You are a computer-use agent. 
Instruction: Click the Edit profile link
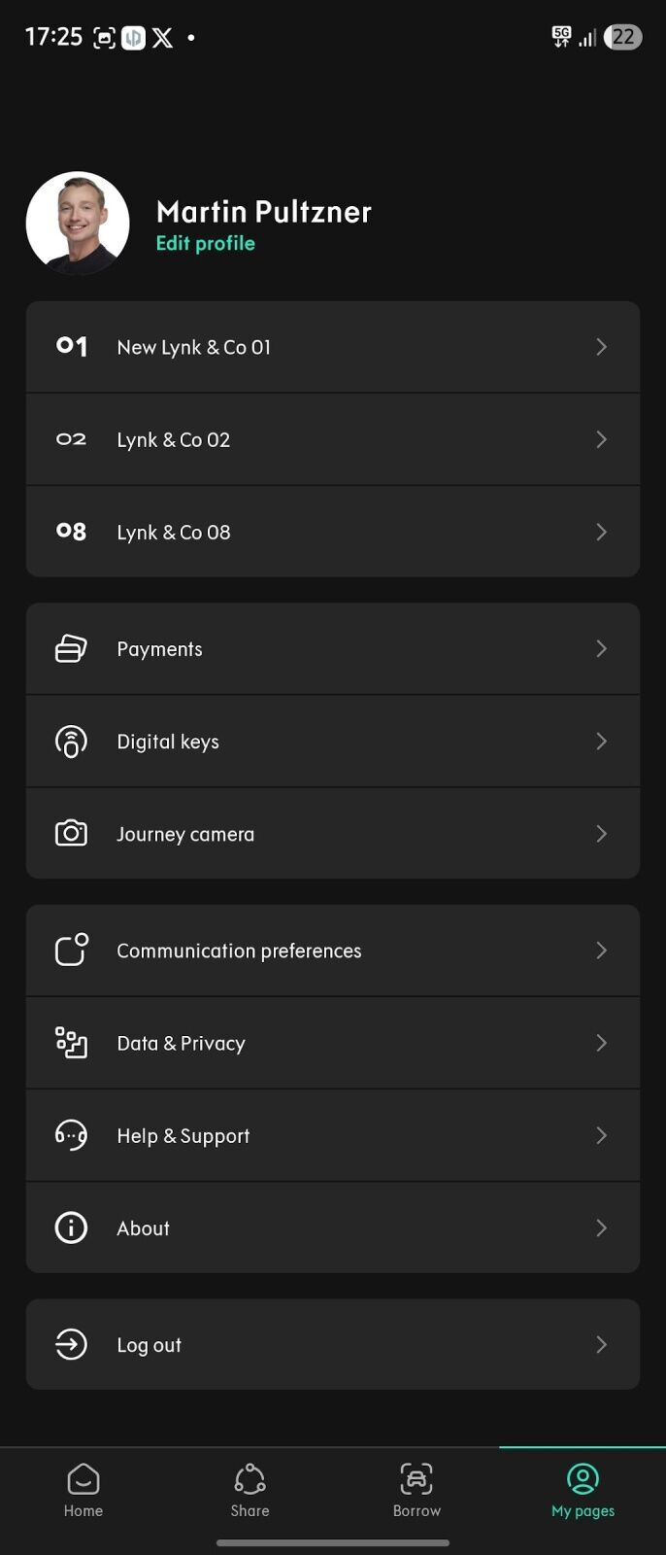206,244
